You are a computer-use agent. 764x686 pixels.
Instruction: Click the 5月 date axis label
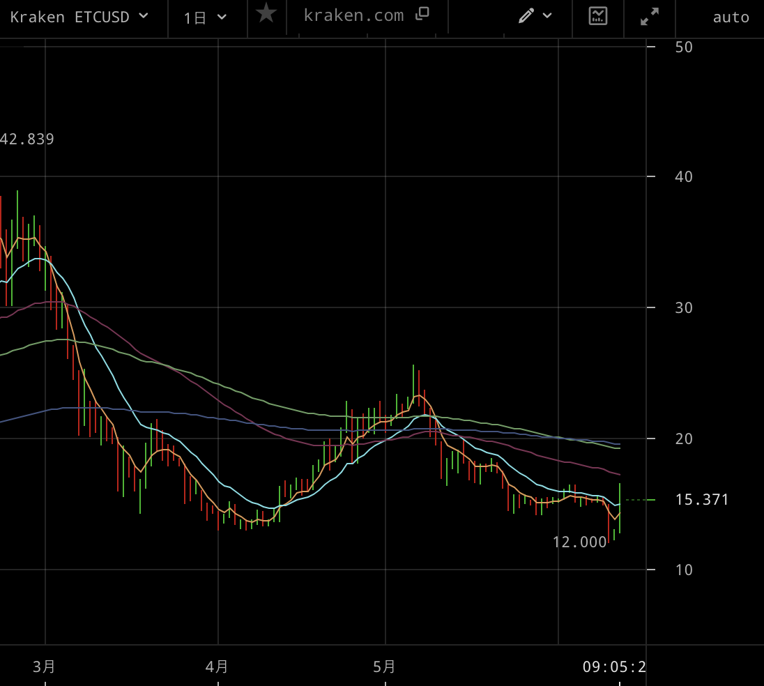[x=384, y=666]
